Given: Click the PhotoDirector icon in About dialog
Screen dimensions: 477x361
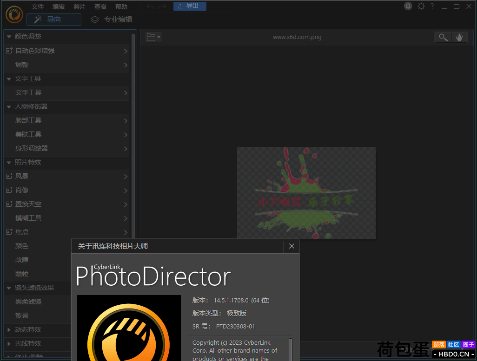Looking at the screenshot, I should (x=129, y=328).
